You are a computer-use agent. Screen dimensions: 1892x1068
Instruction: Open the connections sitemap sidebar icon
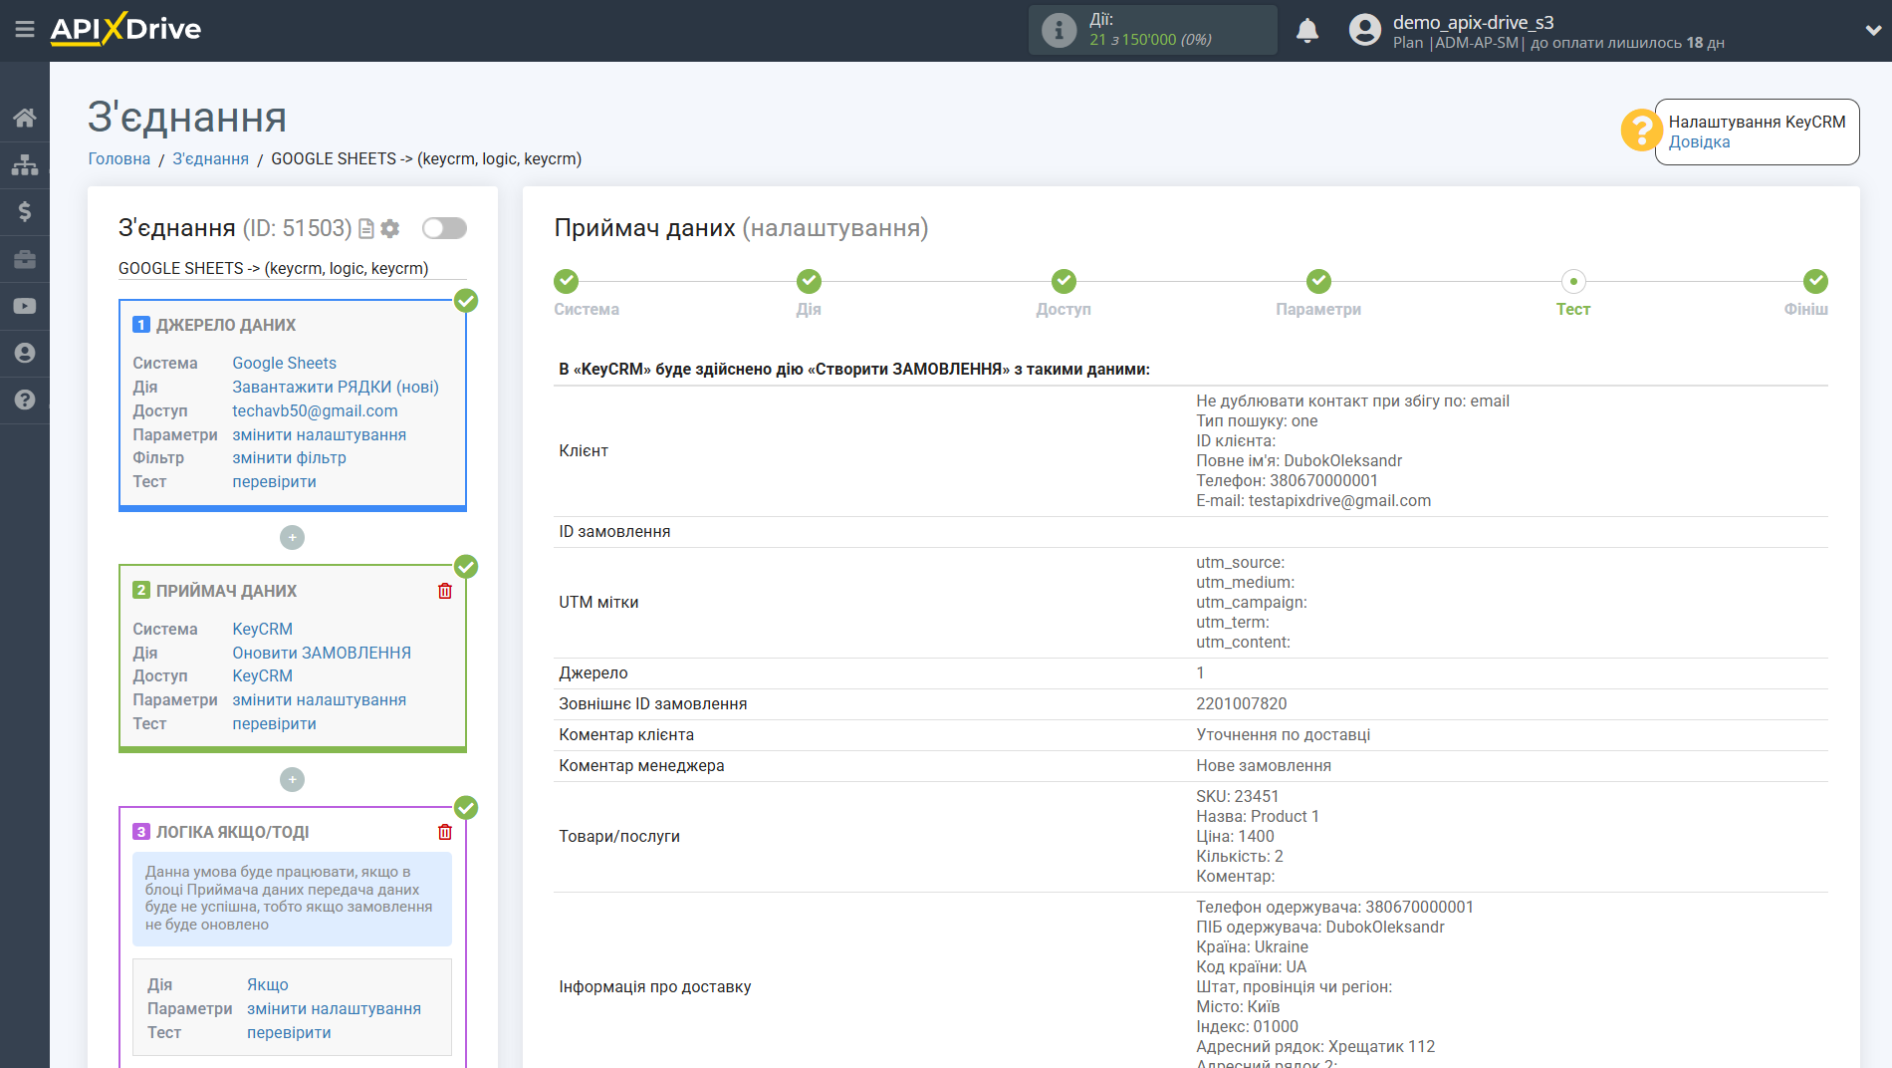click(x=25, y=164)
